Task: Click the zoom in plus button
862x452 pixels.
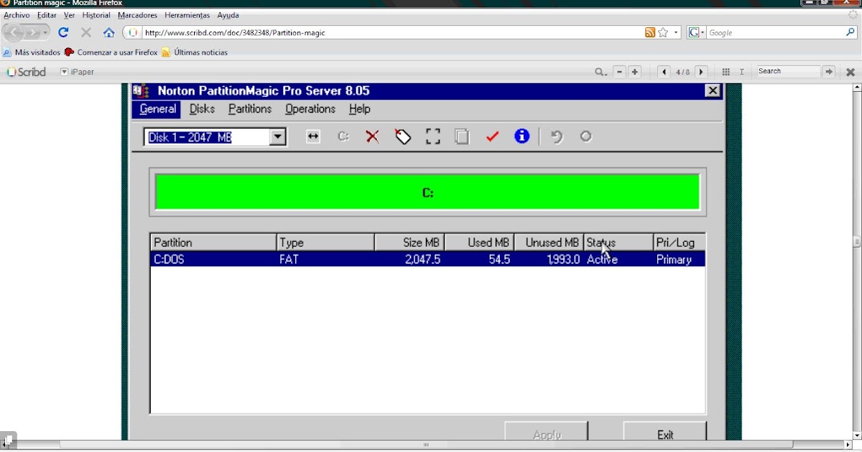Action: point(634,72)
